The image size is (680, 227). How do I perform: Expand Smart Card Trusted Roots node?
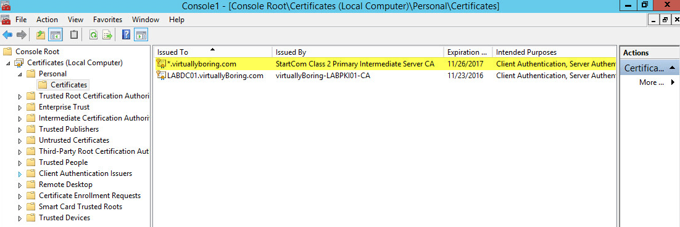(x=20, y=207)
